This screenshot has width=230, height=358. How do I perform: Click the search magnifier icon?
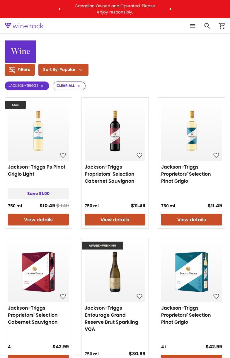tap(207, 26)
